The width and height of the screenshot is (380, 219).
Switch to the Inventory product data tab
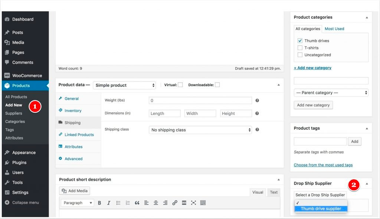pyautogui.click(x=73, y=110)
